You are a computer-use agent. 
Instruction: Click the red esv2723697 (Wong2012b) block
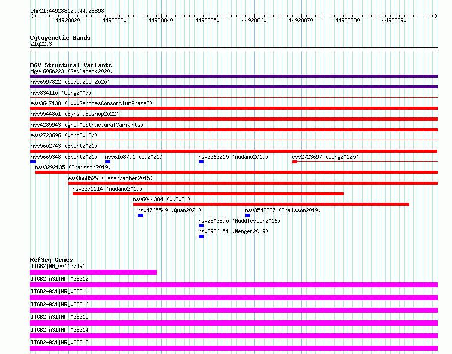[x=295, y=162]
